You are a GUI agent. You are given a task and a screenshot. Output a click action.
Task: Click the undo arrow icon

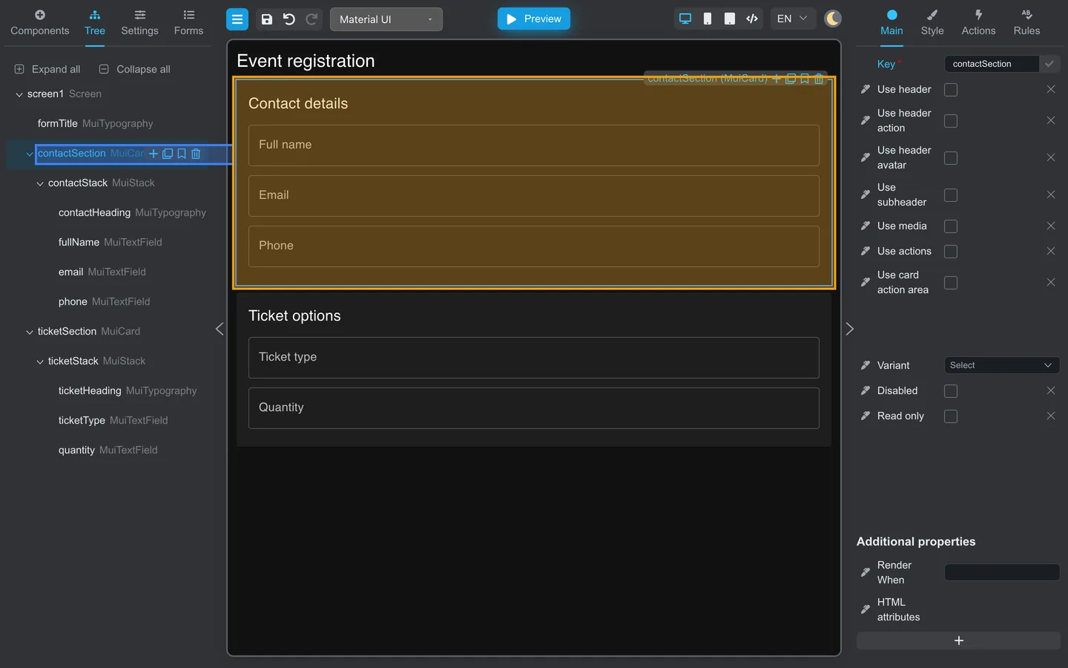click(x=289, y=19)
